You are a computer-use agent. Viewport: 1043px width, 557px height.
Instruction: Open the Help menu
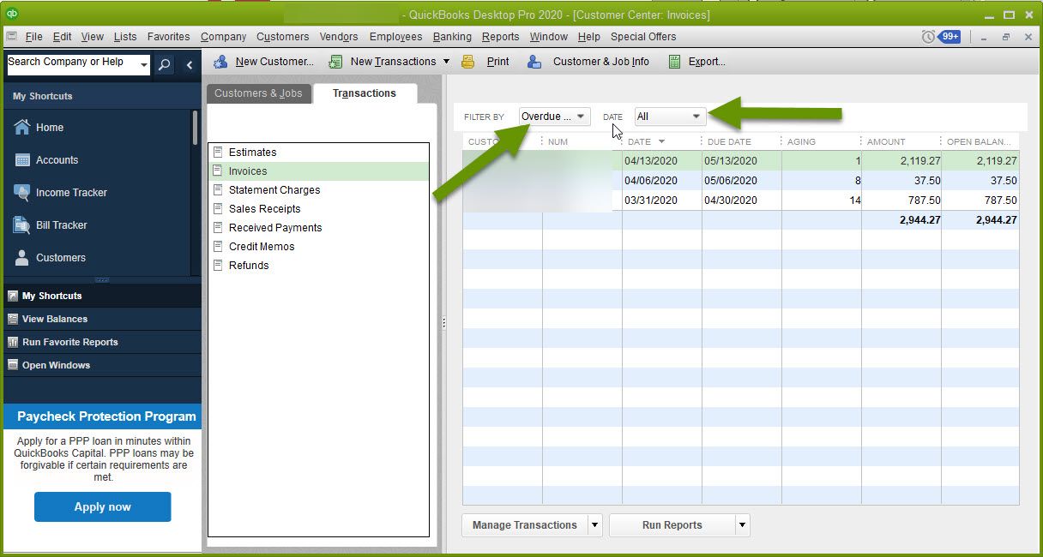click(588, 37)
